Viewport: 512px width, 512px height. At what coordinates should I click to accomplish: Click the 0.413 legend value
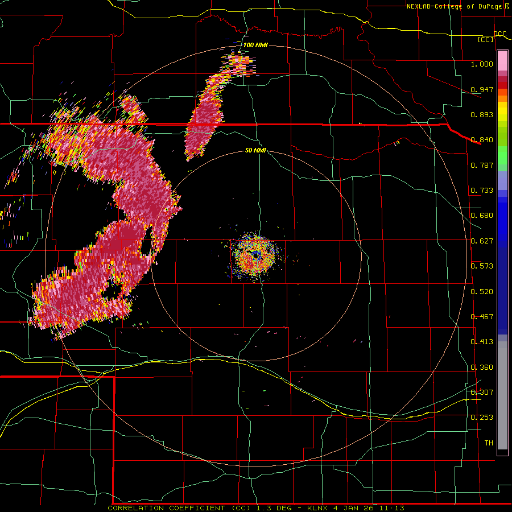pos(482,342)
